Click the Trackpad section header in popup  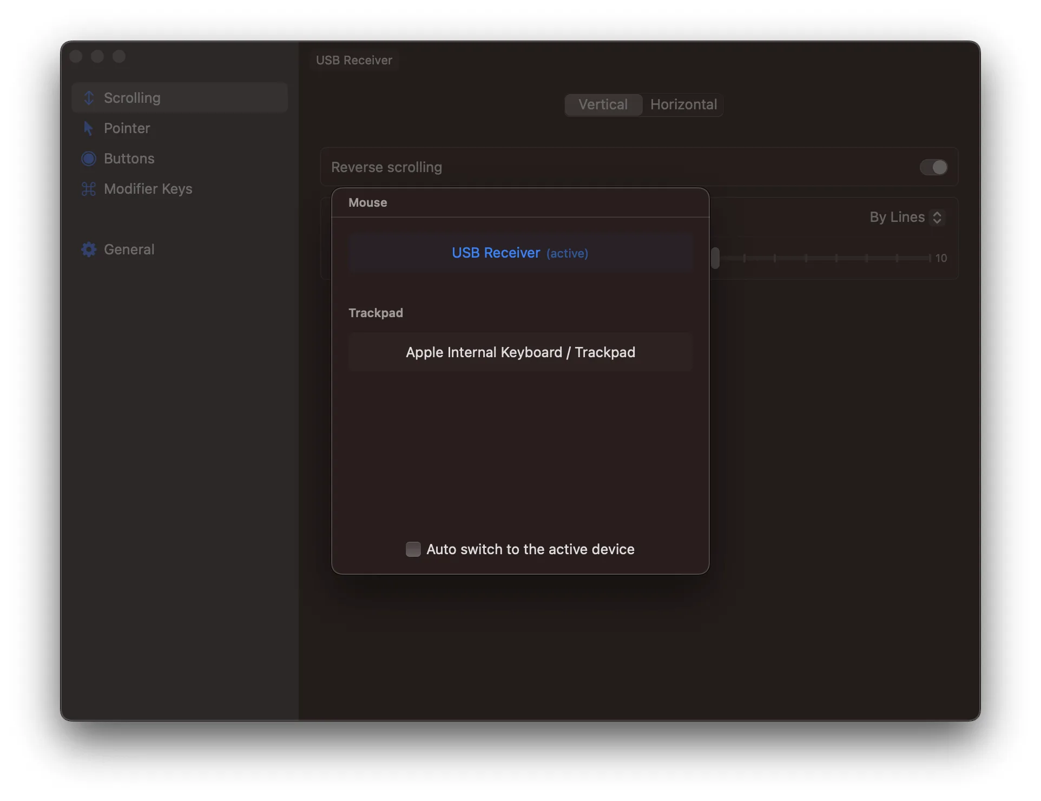[376, 313]
